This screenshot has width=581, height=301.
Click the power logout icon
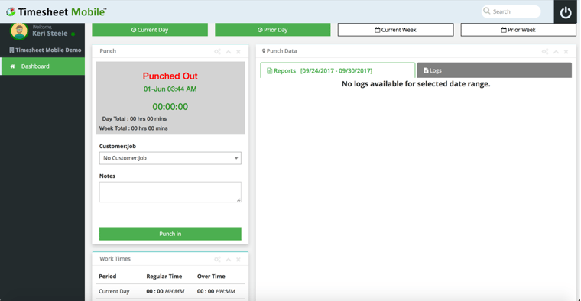point(566,12)
